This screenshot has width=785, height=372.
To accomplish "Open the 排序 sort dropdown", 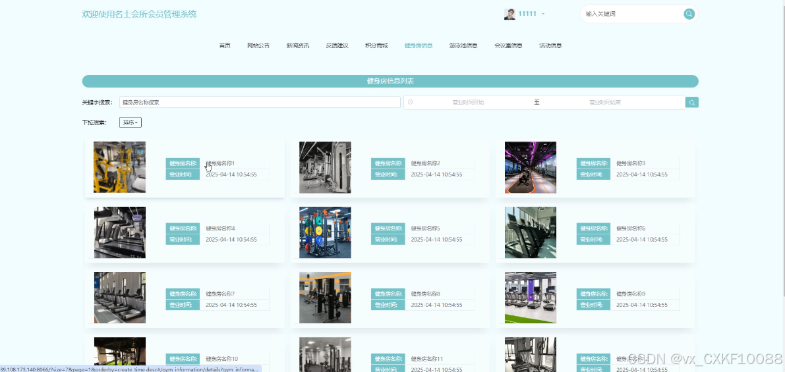I will 130,122.
